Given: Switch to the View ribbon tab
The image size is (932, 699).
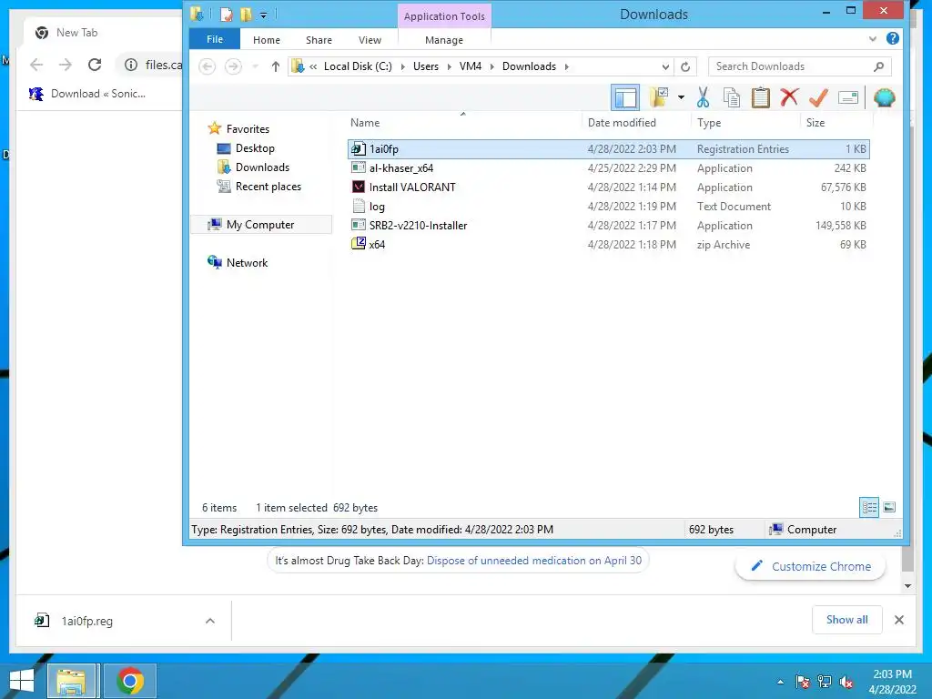Looking at the screenshot, I should pos(370,40).
